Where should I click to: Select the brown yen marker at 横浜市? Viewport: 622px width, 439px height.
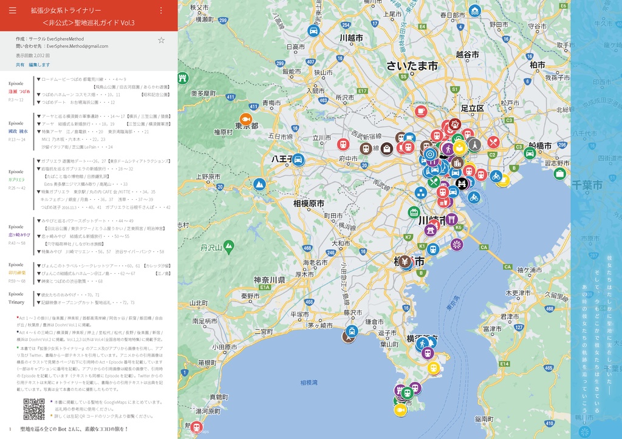click(405, 261)
